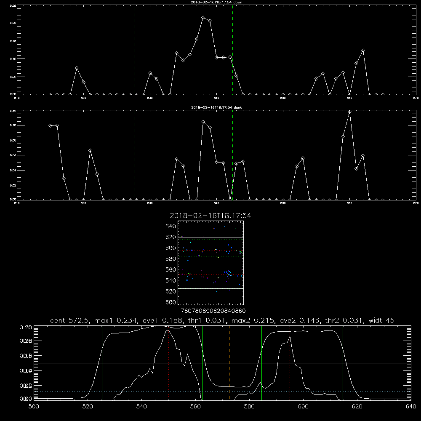Click the highest peak diamond in the dusk plot
The width and height of the screenshot is (421, 421).
point(349,112)
